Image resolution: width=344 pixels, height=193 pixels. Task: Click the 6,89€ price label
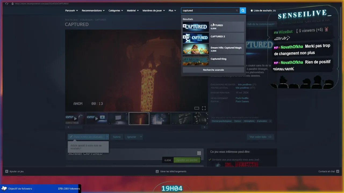(168, 160)
